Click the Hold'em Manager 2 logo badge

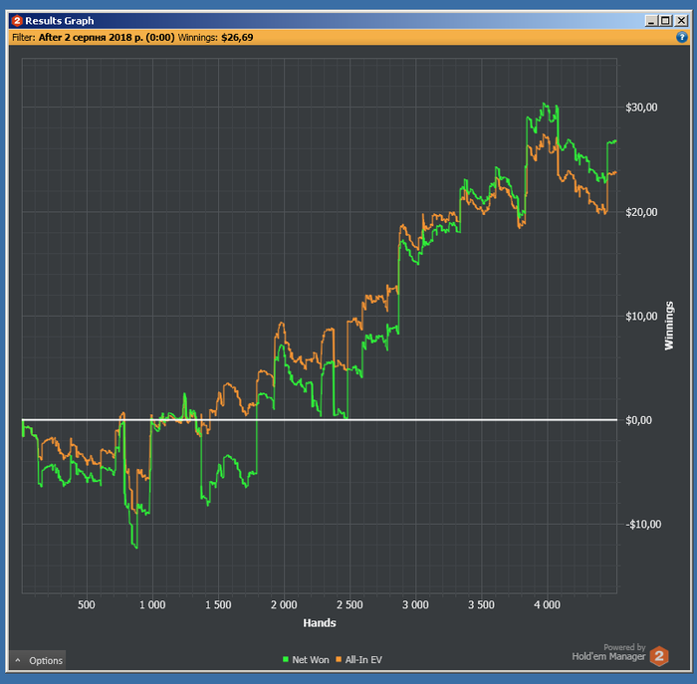coord(659,656)
